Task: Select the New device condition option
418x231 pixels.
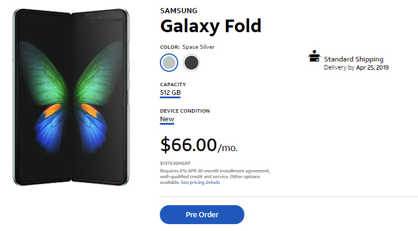Action: [x=167, y=119]
